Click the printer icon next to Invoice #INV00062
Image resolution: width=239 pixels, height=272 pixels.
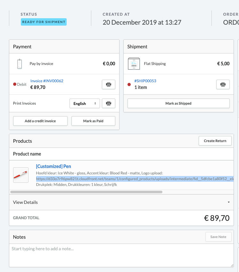click(108, 84)
